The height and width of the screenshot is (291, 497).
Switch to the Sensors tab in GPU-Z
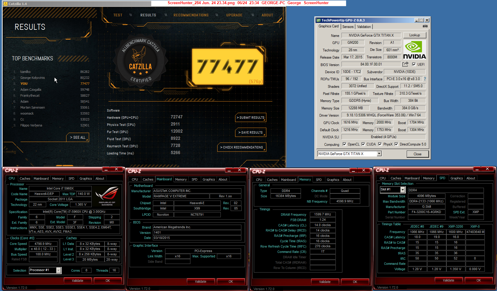tap(348, 27)
